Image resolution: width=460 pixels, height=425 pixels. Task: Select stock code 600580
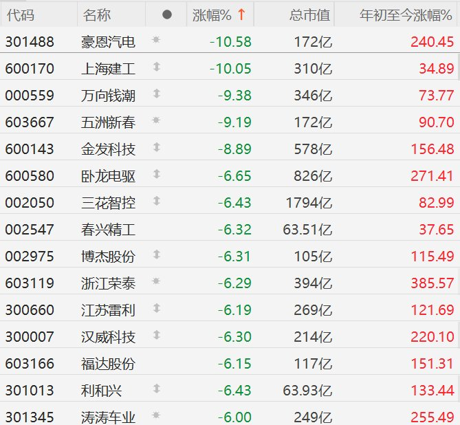[30, 176]
